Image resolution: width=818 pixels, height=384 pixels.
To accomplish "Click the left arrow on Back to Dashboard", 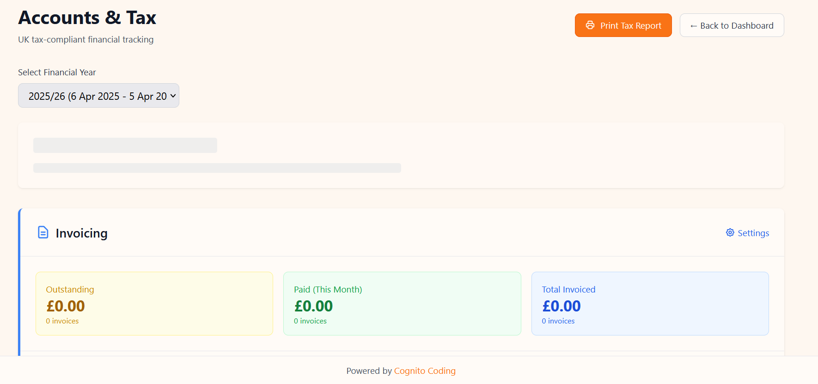I will [693, 26].
